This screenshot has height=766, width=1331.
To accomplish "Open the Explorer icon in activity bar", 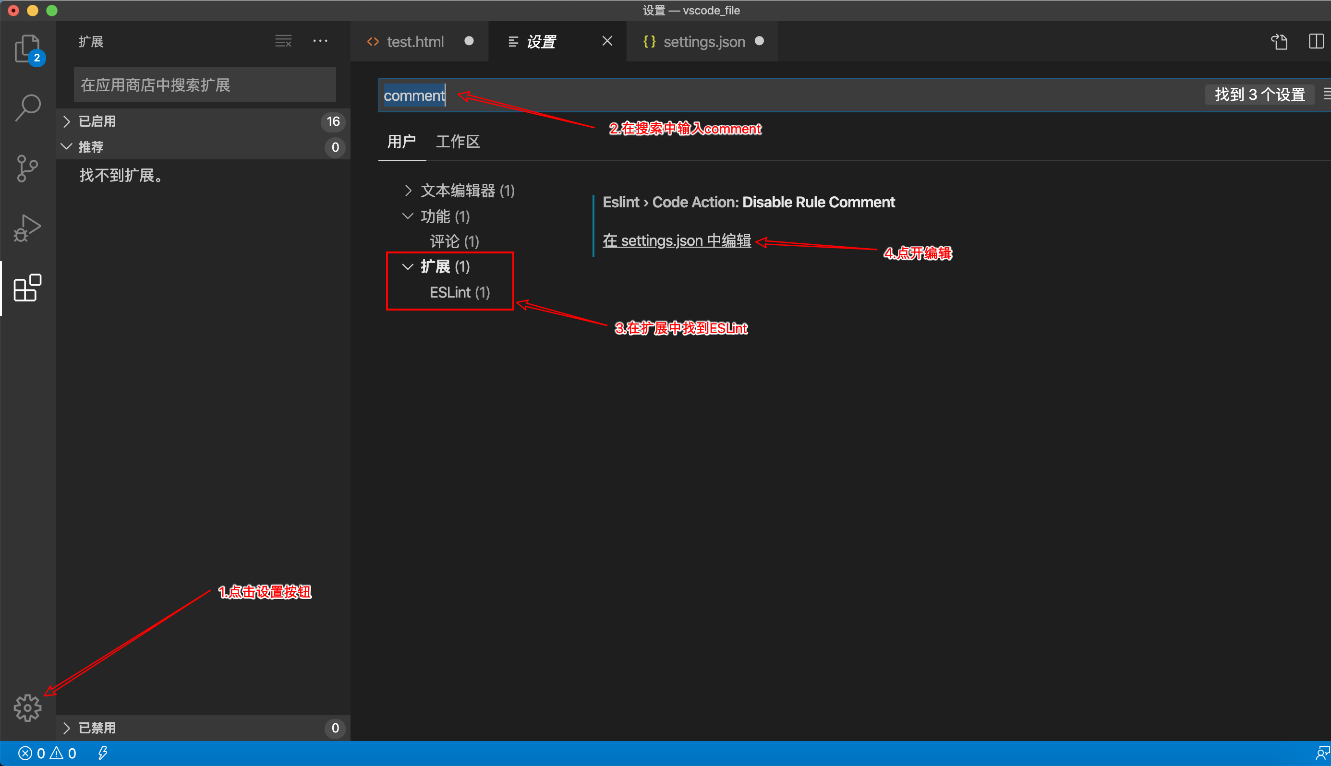I will (x=27, y=49).
